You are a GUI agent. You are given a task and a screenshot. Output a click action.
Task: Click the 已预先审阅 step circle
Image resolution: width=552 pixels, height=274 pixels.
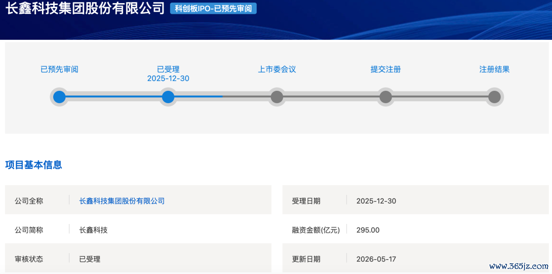(59, 96)
